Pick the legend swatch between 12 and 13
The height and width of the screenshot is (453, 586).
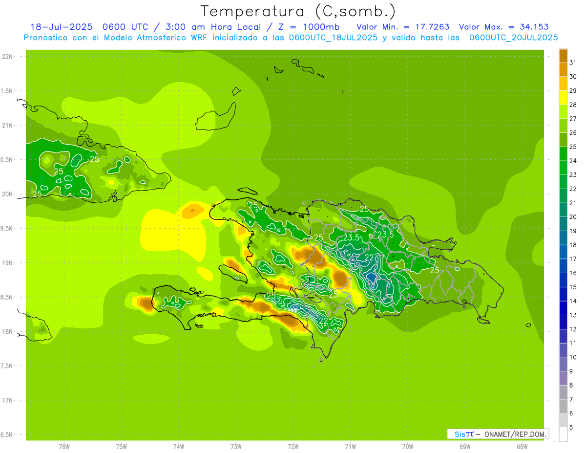tap(563, 322)
